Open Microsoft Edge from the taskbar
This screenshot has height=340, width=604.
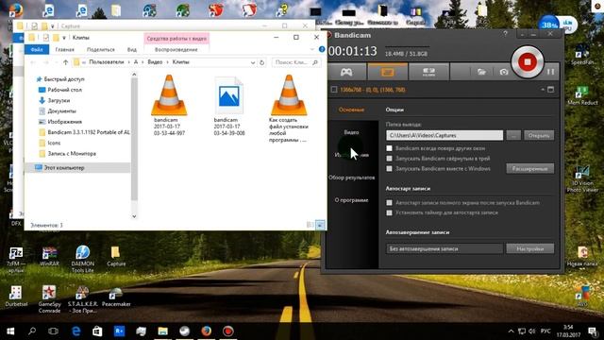75,331
